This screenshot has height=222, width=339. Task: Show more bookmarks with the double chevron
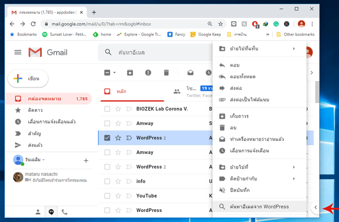coord(267,34)
